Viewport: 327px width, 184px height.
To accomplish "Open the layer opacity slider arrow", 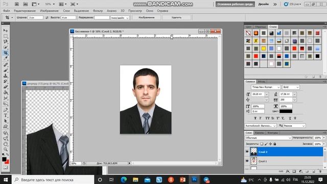I will click(x=324, y=137).
